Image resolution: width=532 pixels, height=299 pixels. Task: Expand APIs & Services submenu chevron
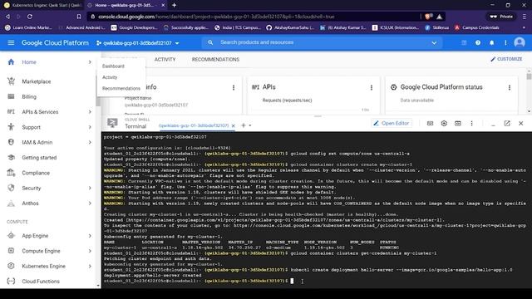90,112
